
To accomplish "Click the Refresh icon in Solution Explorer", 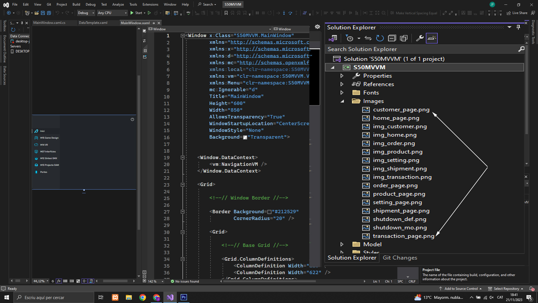I will 380,38.
